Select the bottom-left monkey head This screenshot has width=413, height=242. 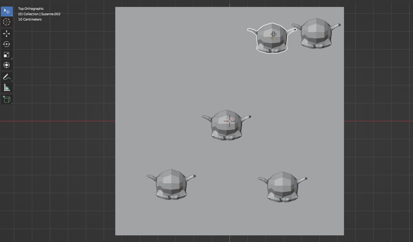pos(171,184)
